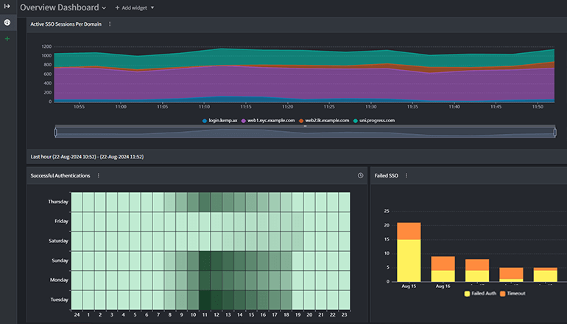Open Successful Authentications widget options menu
567x324 pixels.
[x=99, y=176]
